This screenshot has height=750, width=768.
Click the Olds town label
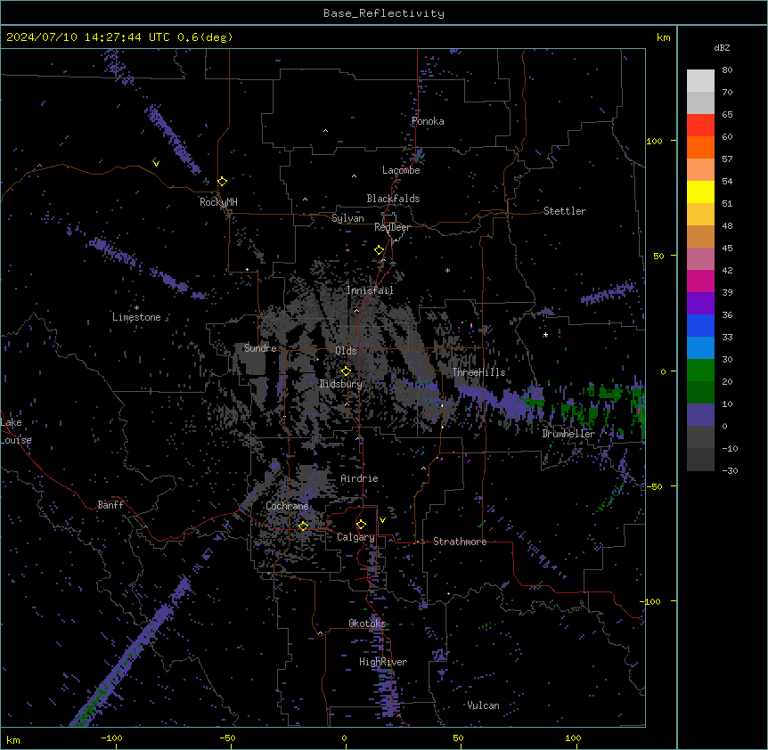click(346, 351)
